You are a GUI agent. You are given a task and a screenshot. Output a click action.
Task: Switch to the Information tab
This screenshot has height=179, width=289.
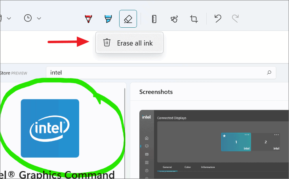[x=208, y=167]
